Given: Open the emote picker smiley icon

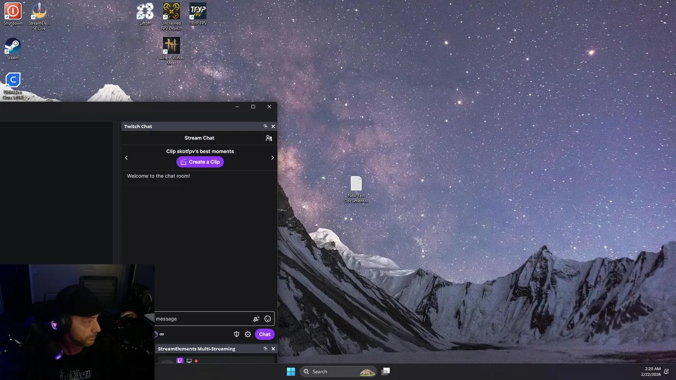Looking at the screenshot, I should point(268,319).
